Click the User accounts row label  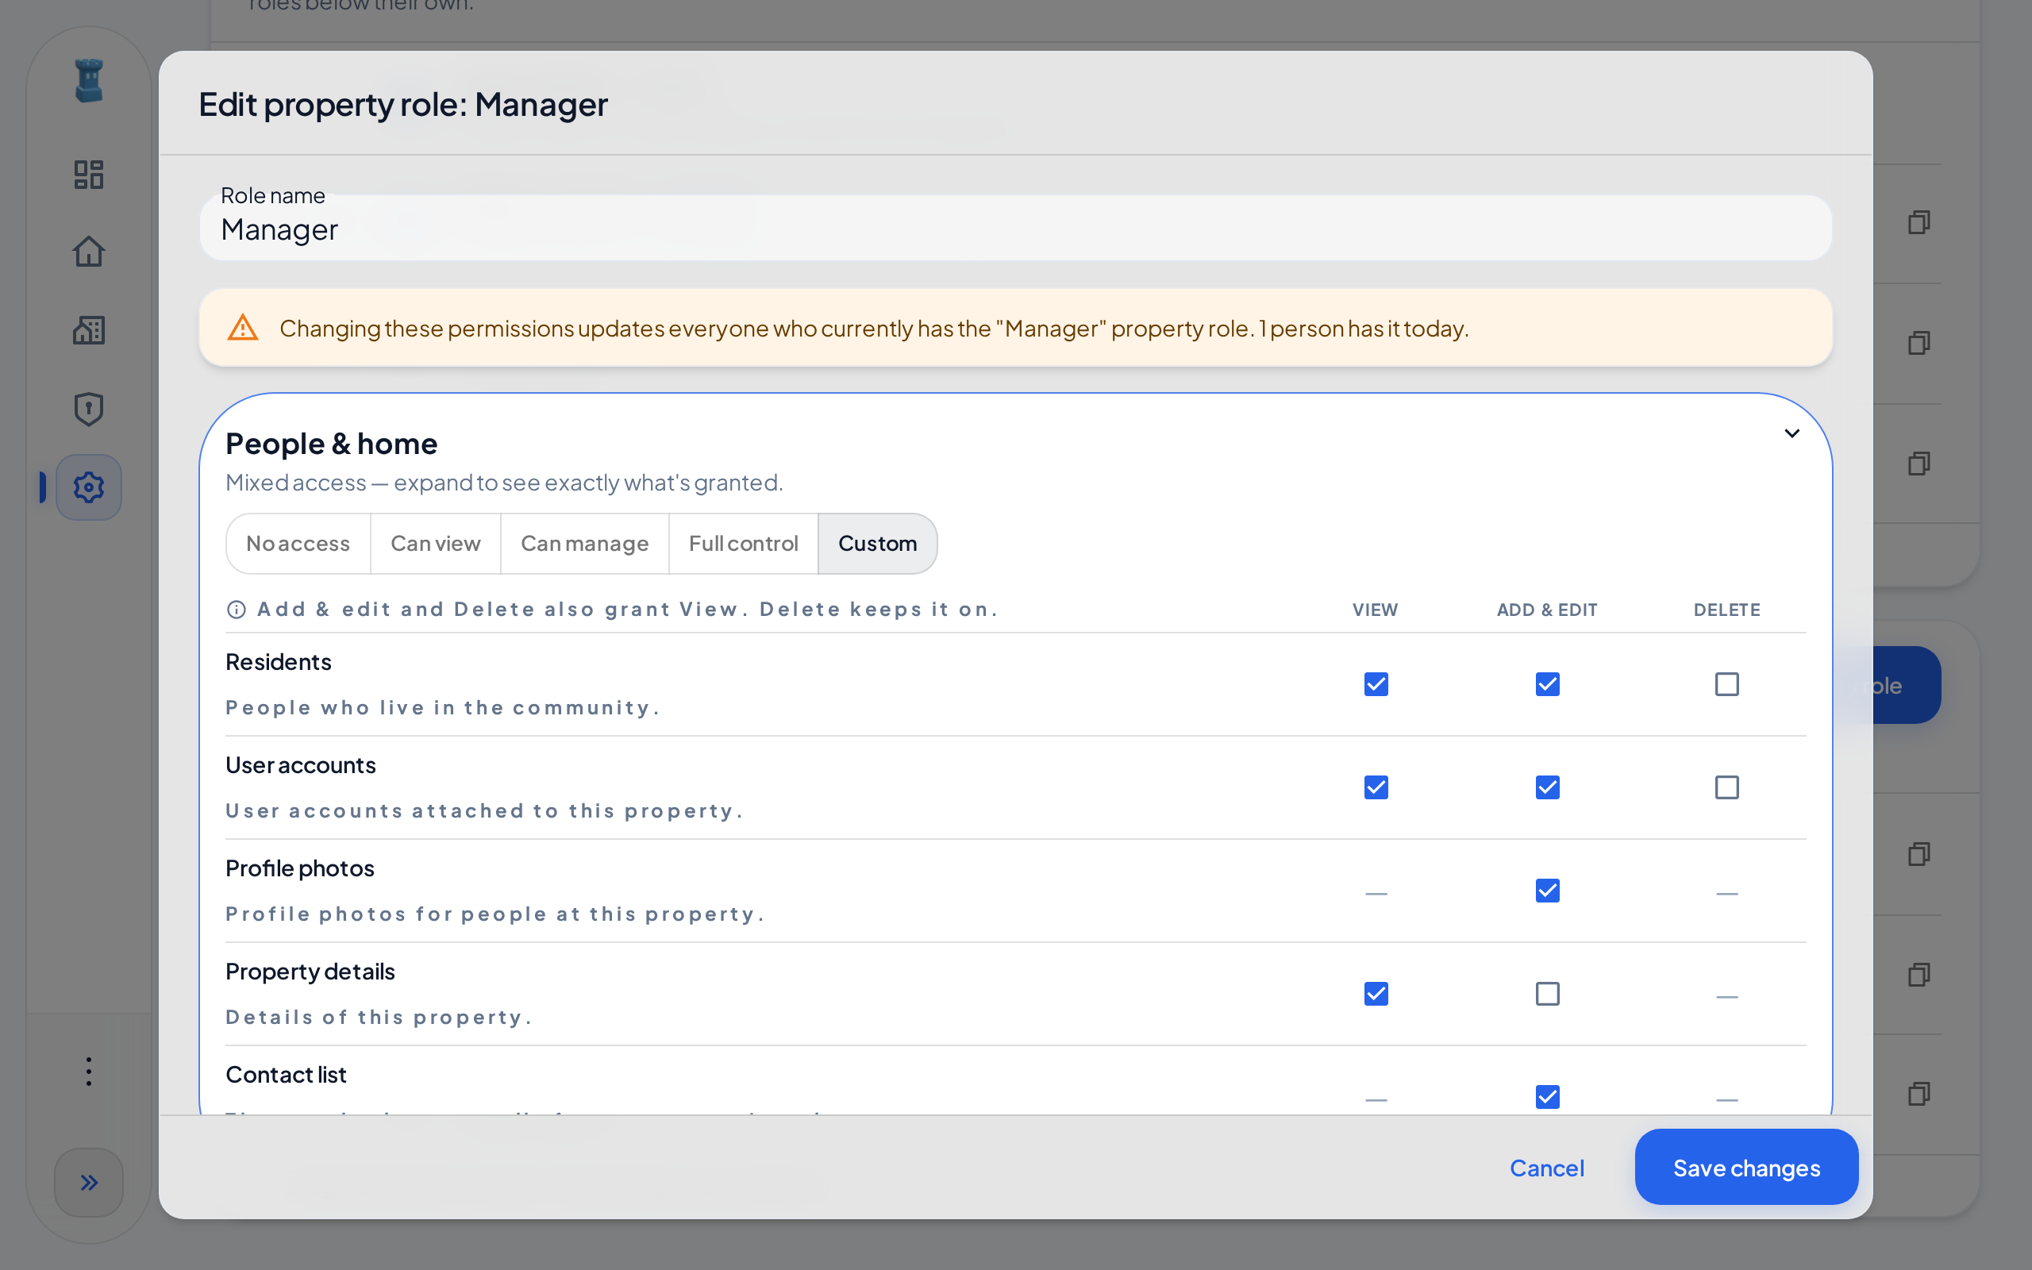tap(301, 765)
